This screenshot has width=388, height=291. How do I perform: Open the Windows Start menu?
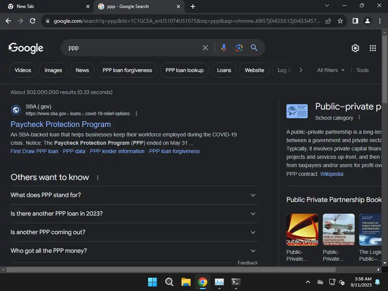[152, 282]
